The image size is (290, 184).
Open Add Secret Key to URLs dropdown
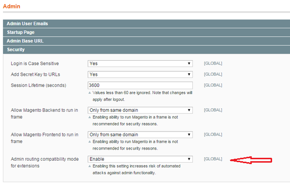[x=140, y=75]
